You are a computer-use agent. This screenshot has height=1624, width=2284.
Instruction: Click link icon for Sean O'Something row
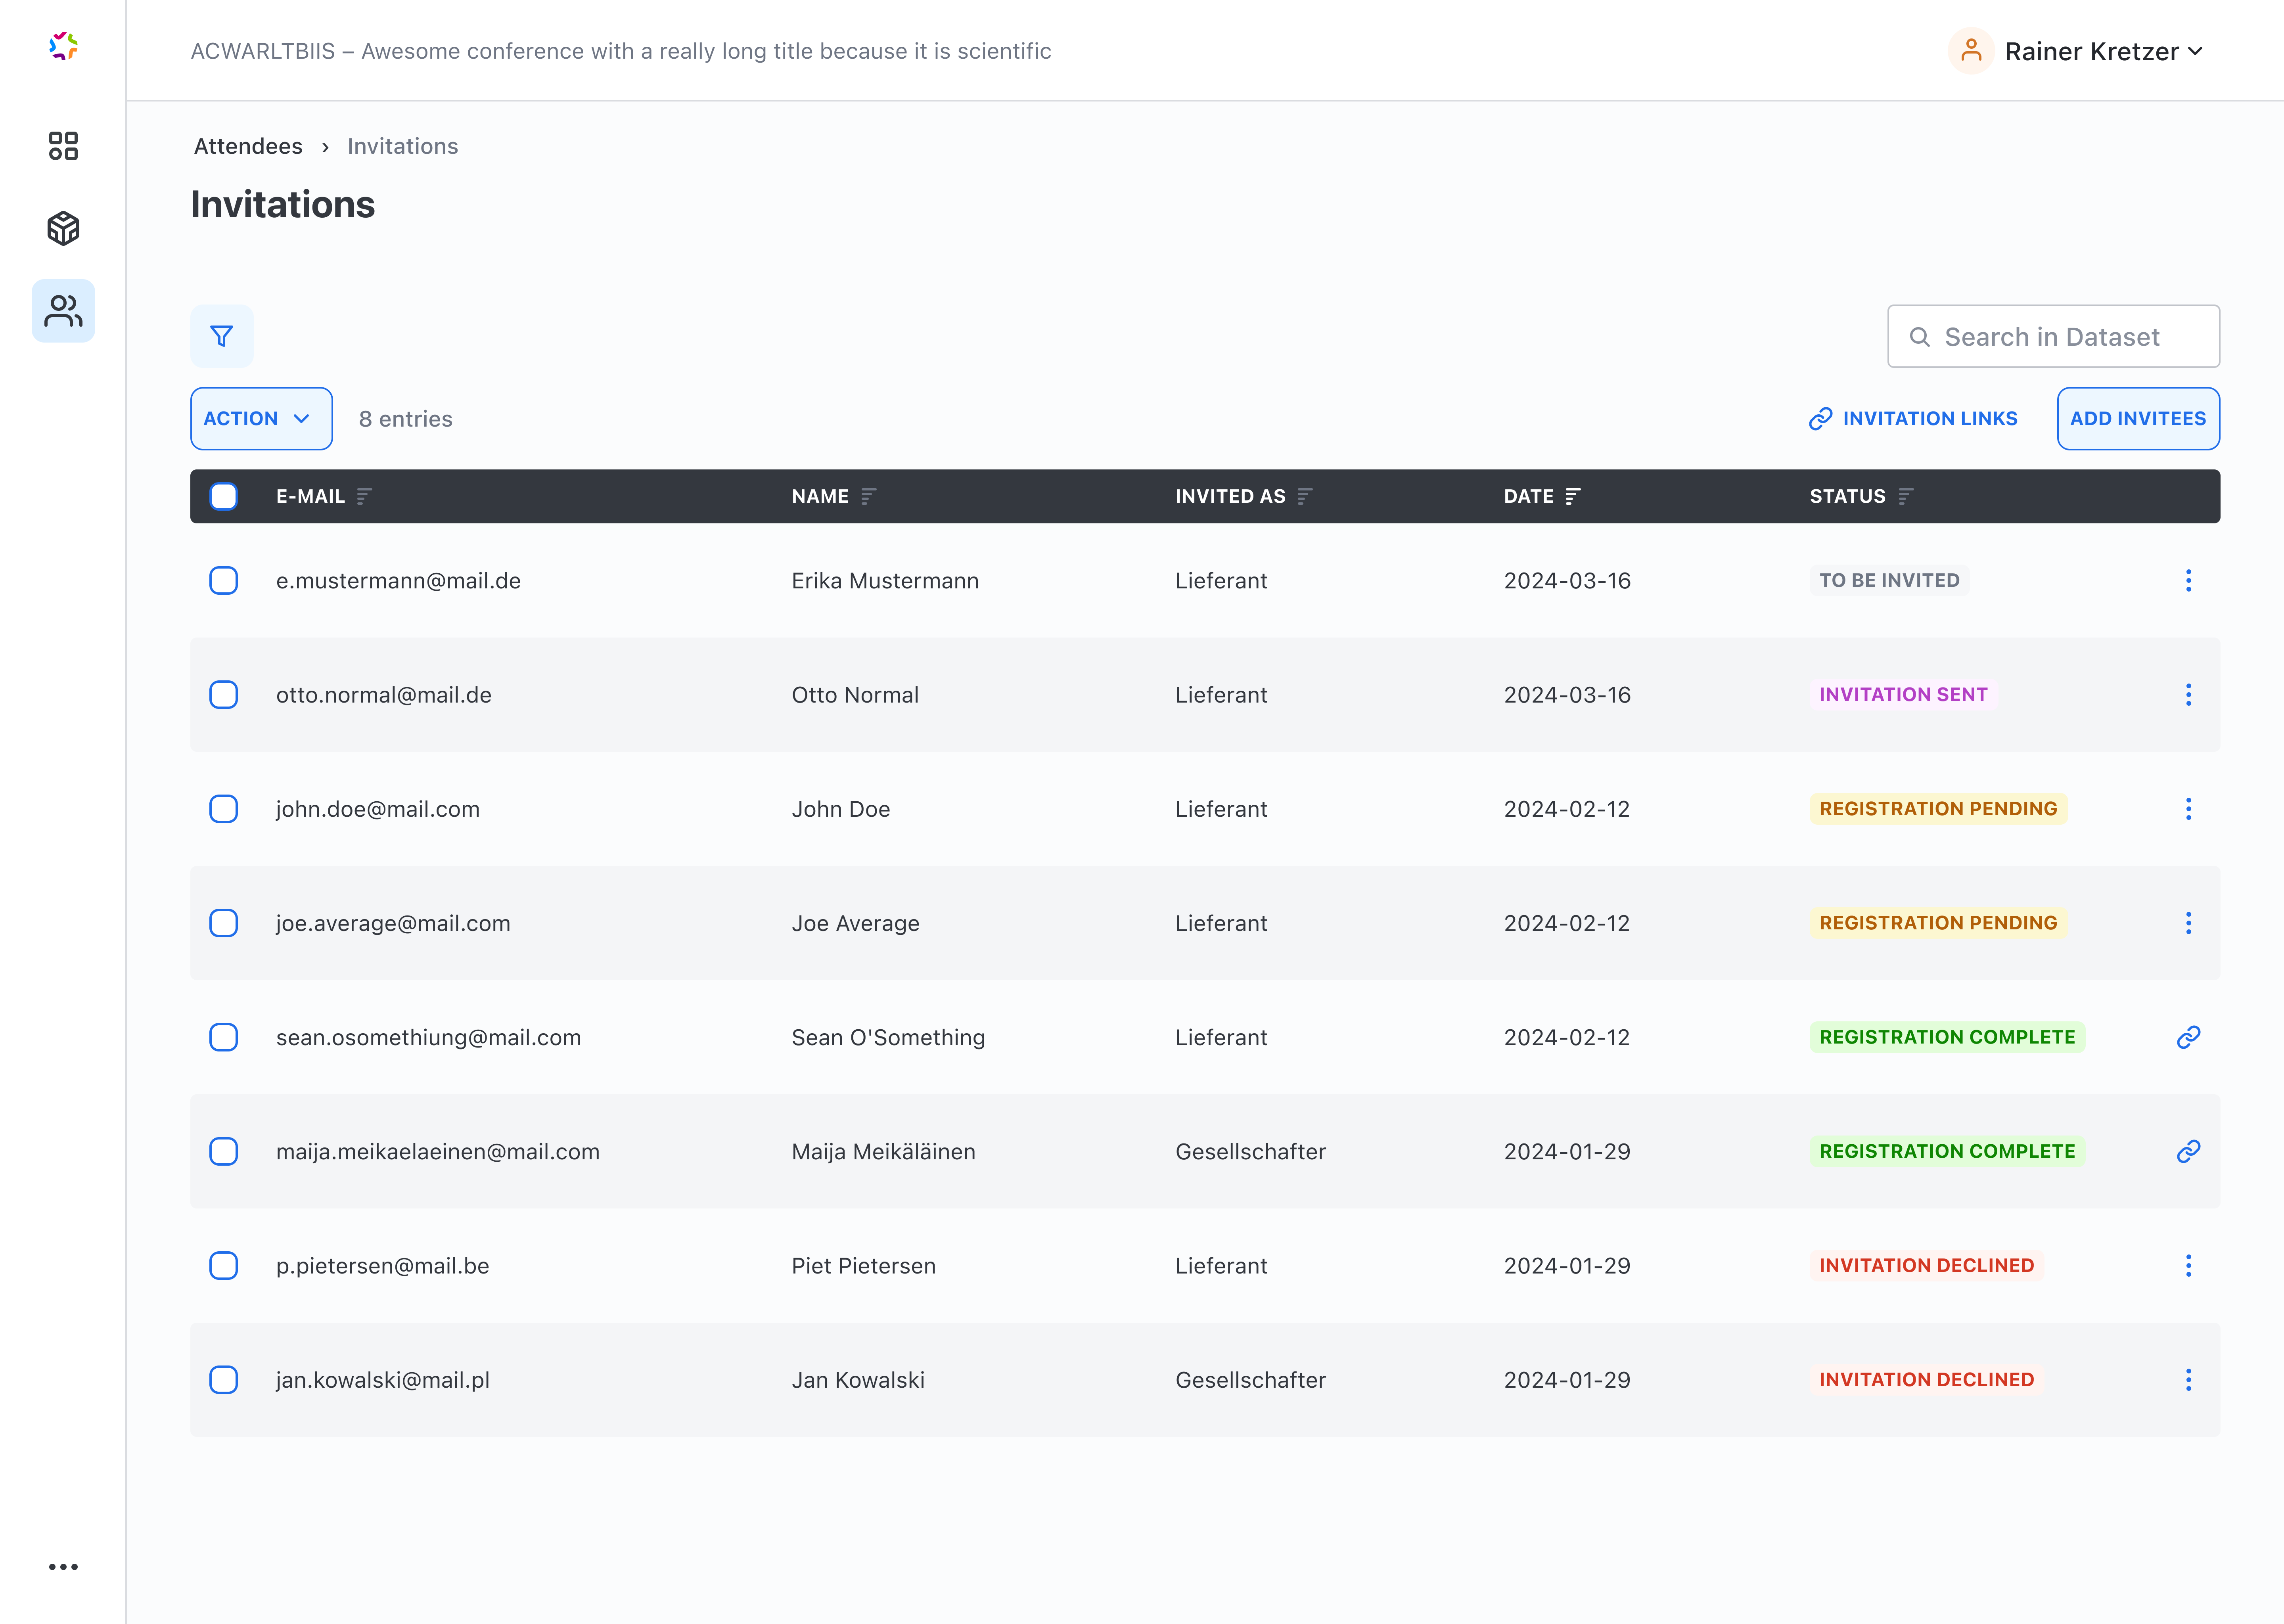(2188, 1037)
